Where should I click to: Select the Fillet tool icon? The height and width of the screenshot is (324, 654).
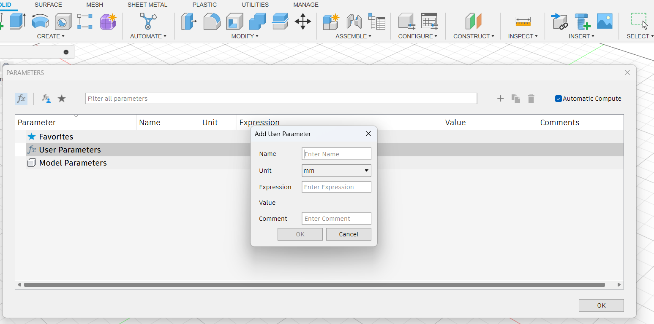coord(212,21)
